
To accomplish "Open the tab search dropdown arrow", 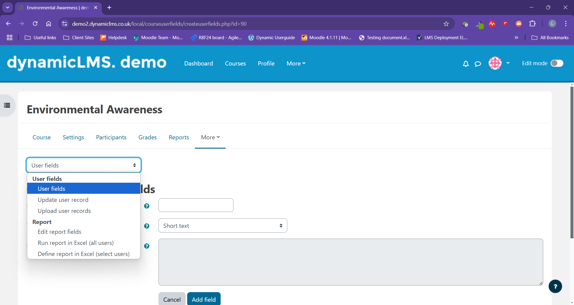I will click(x=7, y=7).
